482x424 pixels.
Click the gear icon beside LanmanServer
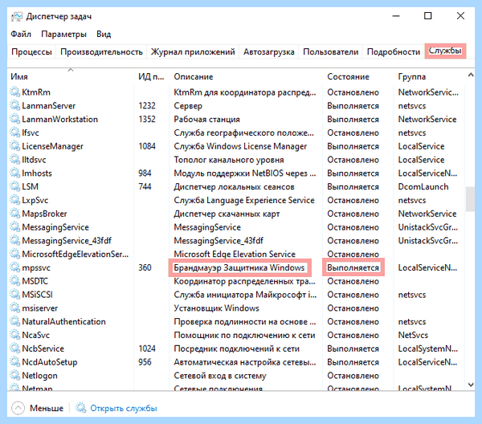(x=14, y=105)
